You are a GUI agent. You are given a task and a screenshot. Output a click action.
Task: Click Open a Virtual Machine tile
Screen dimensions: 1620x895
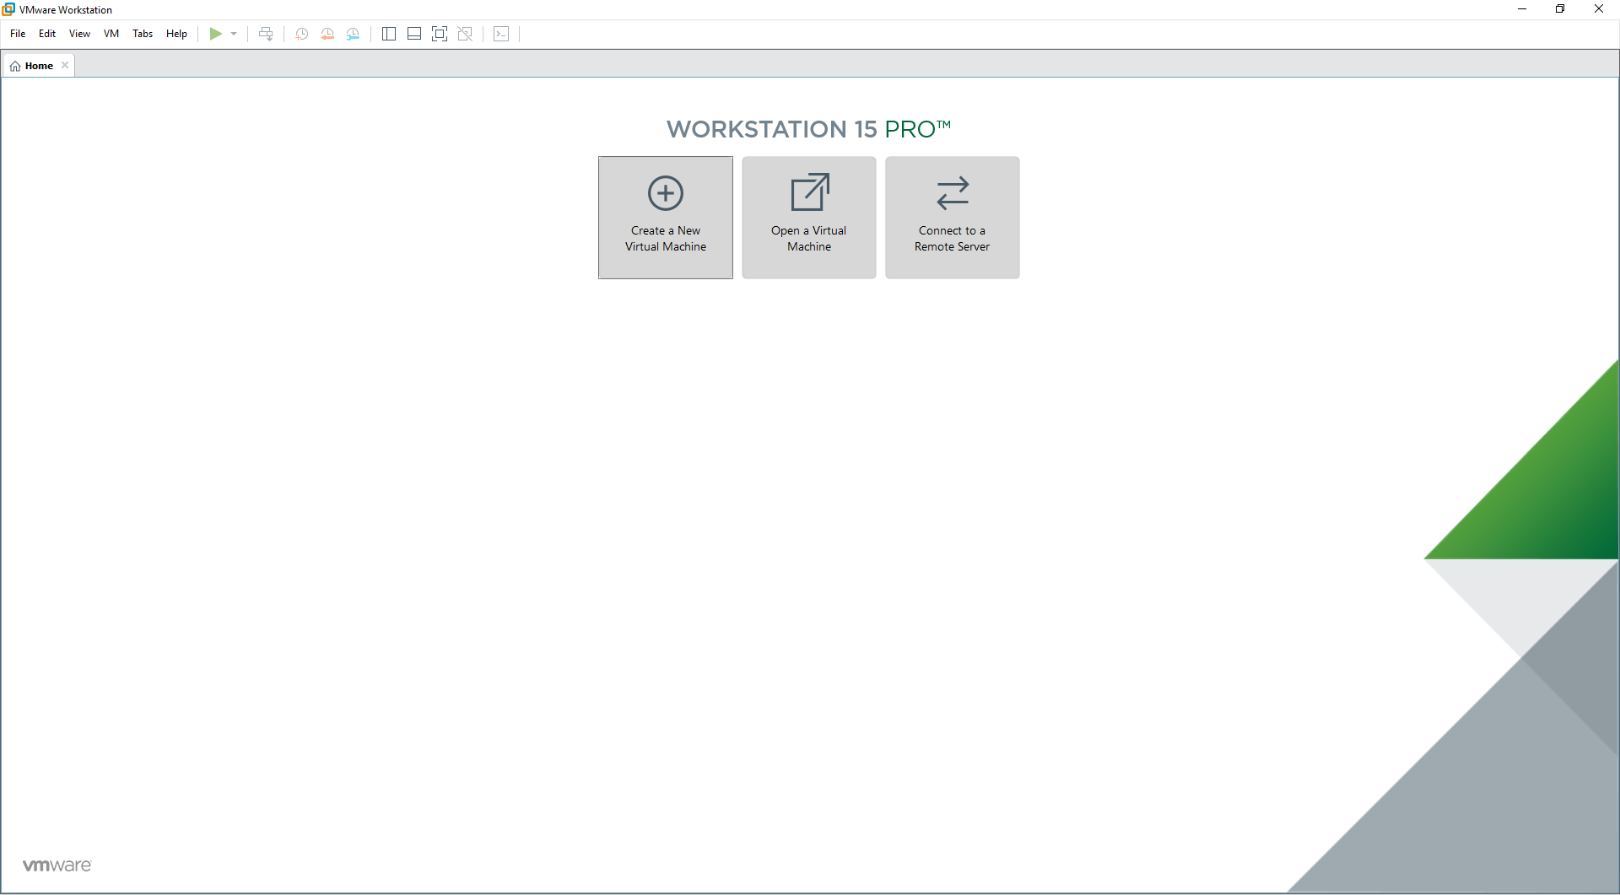pos(809,218)
